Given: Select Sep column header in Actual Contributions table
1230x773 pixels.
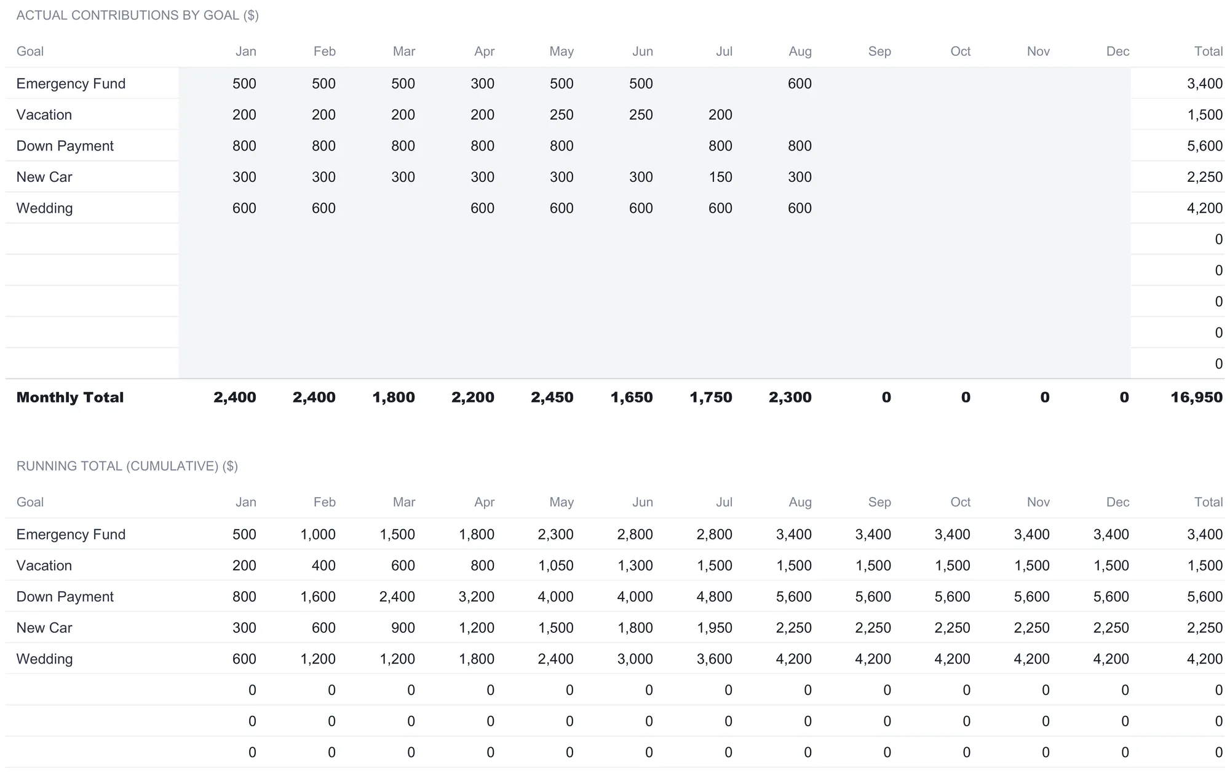Looking at the screenshot, I should coord(879,52).
